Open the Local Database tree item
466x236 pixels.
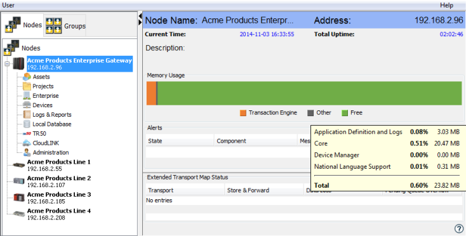[x=51, y=124]
